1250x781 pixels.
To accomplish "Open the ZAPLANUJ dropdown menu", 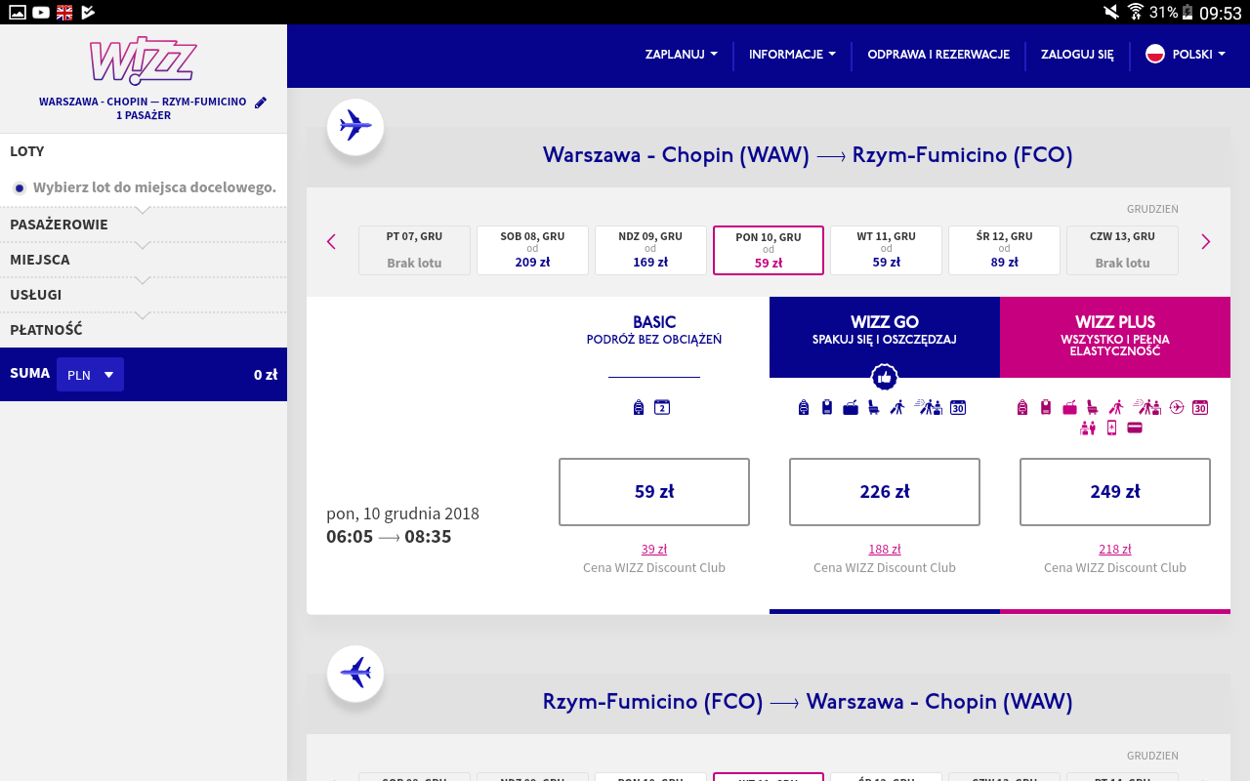I will pos(682,55).
